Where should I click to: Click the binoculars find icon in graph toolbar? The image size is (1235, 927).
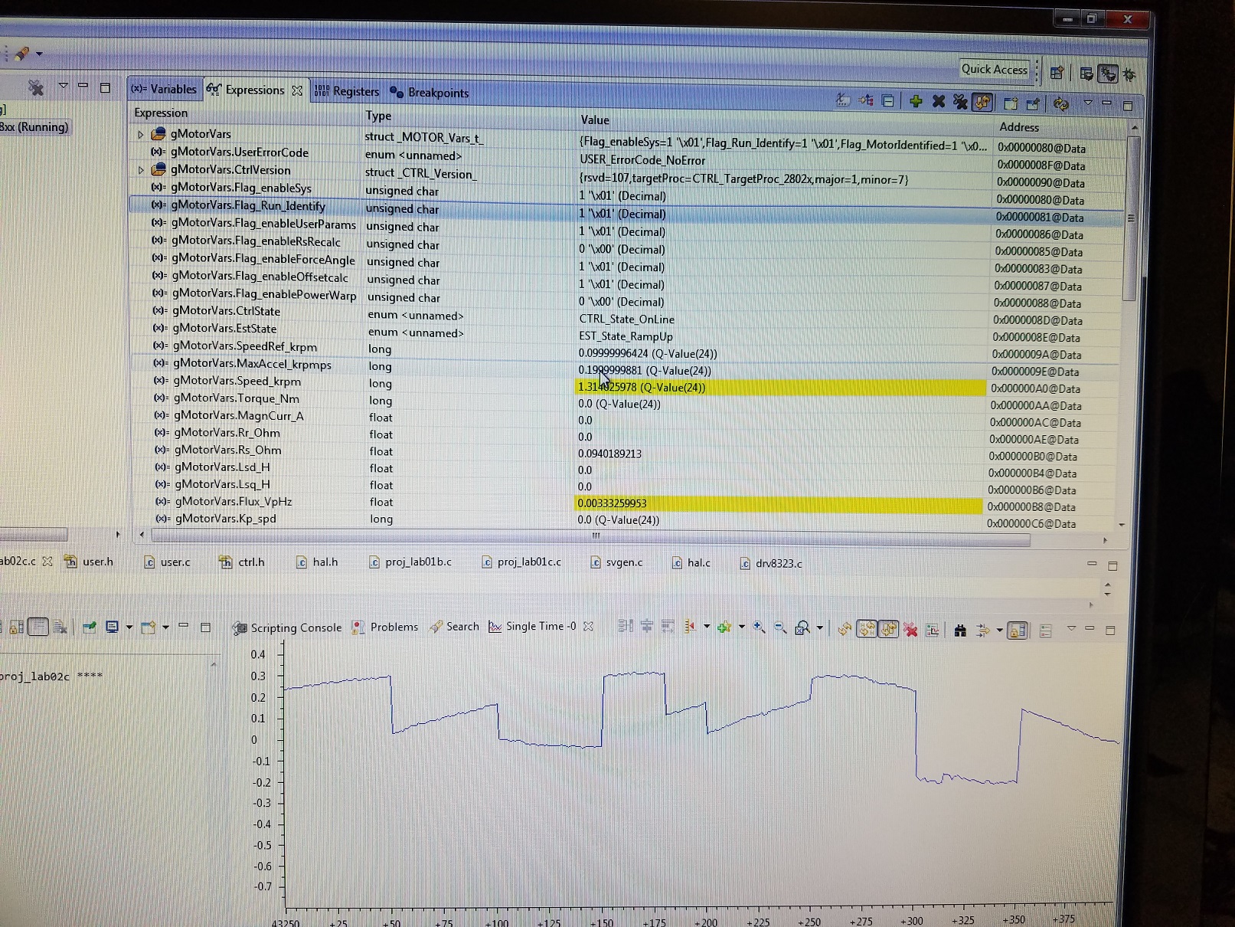pyautogui.click(x=960, y=631)
